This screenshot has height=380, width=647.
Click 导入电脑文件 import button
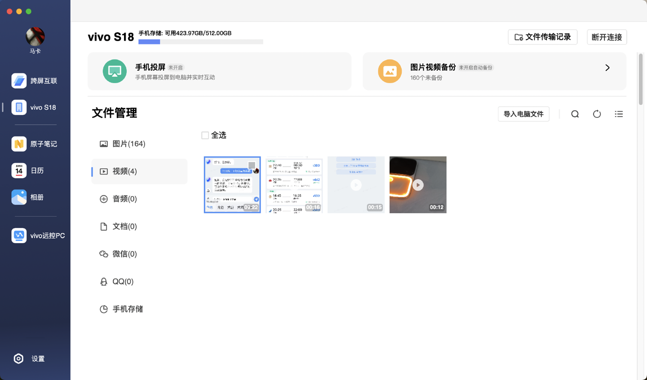[523, 114]
